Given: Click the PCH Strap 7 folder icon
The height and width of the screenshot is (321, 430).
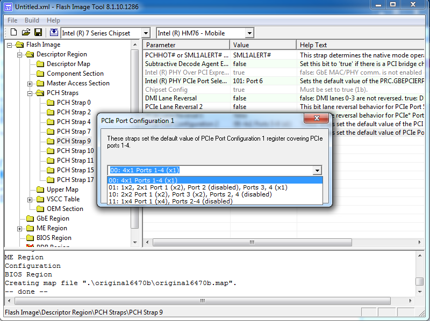Looking at the screenshot, I should 51,132.
